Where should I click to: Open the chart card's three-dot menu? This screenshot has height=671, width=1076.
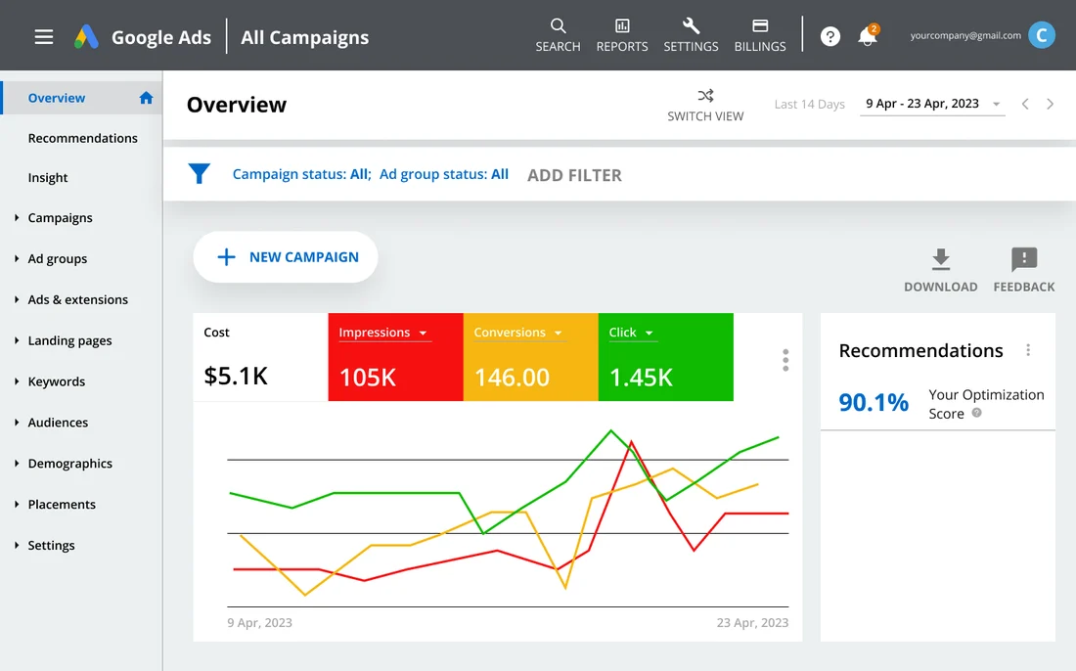tap(785, 360)
